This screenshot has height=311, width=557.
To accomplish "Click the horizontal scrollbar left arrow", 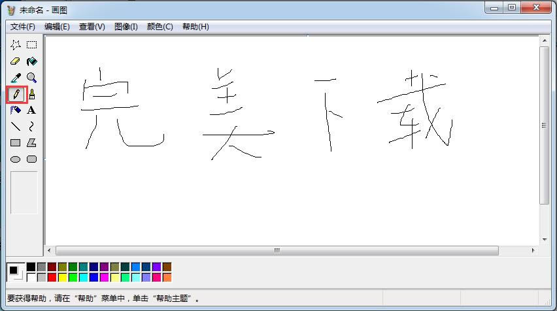I will click(x=50, y=251).
